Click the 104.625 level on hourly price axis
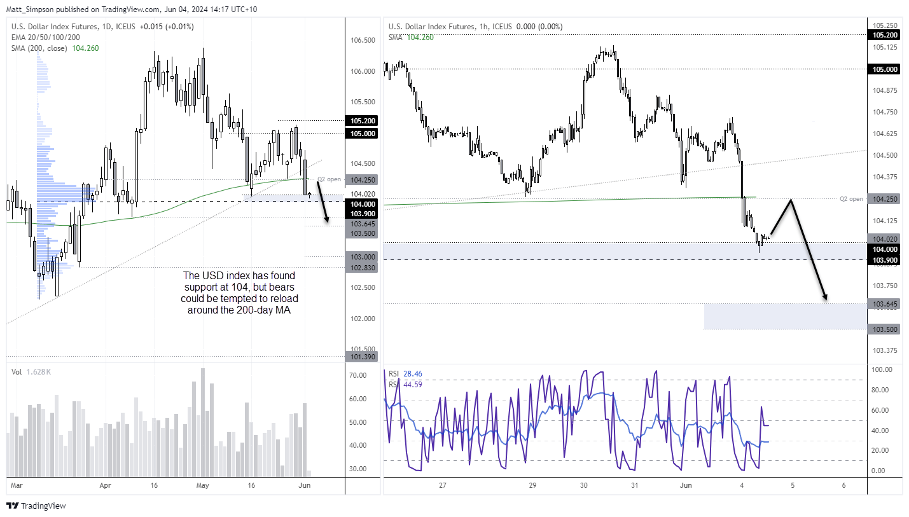This screenshot has height=517, width=909. (x=885, y=134)
